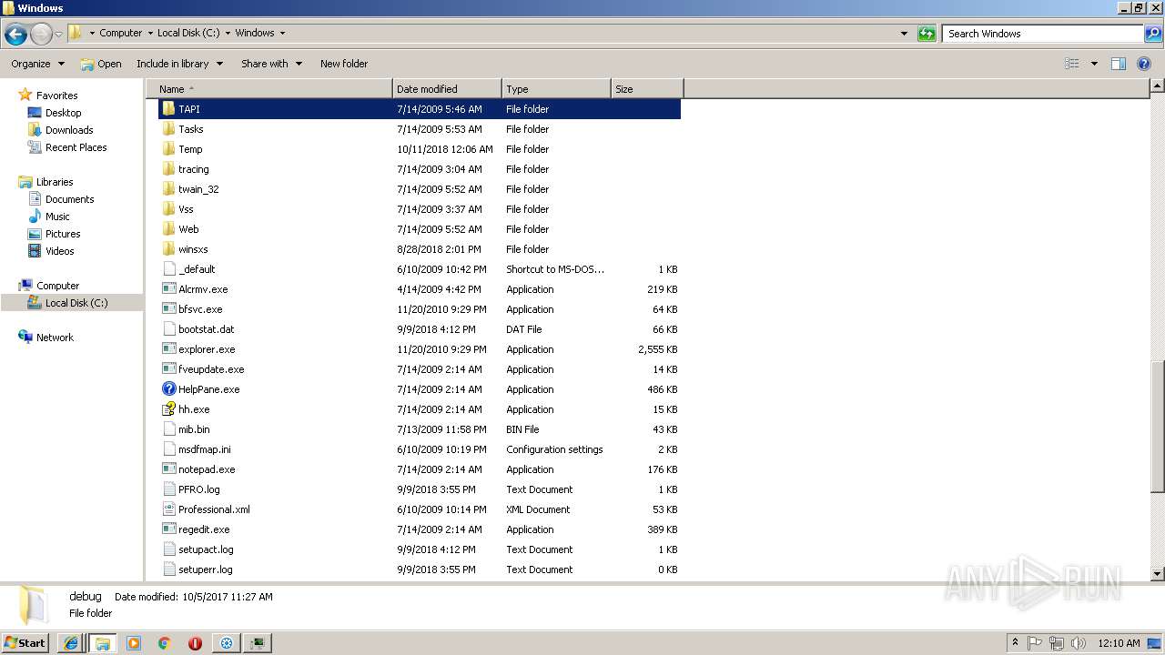
Task: Select the winsxs folder icon
Action: [x=168, y=249]
